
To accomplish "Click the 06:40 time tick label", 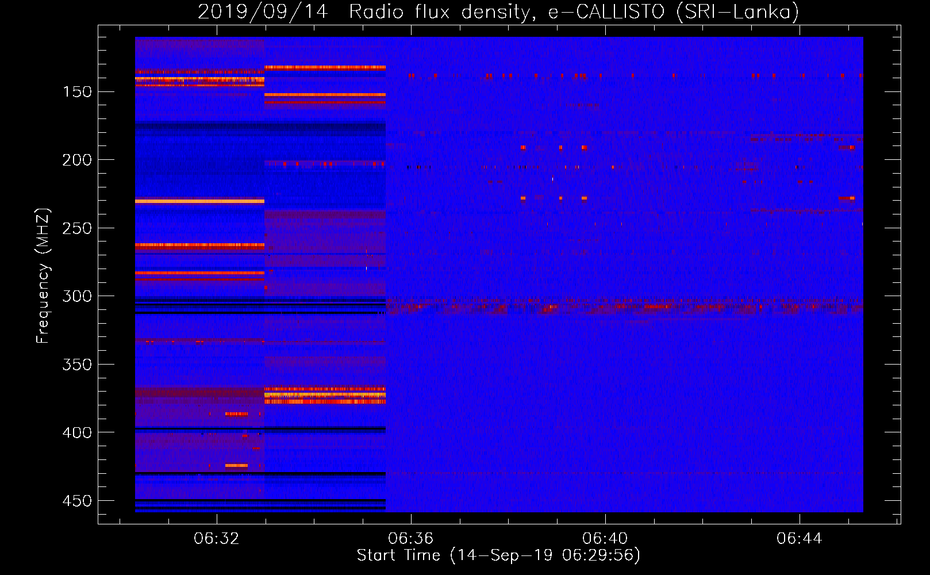I will 605,539.
